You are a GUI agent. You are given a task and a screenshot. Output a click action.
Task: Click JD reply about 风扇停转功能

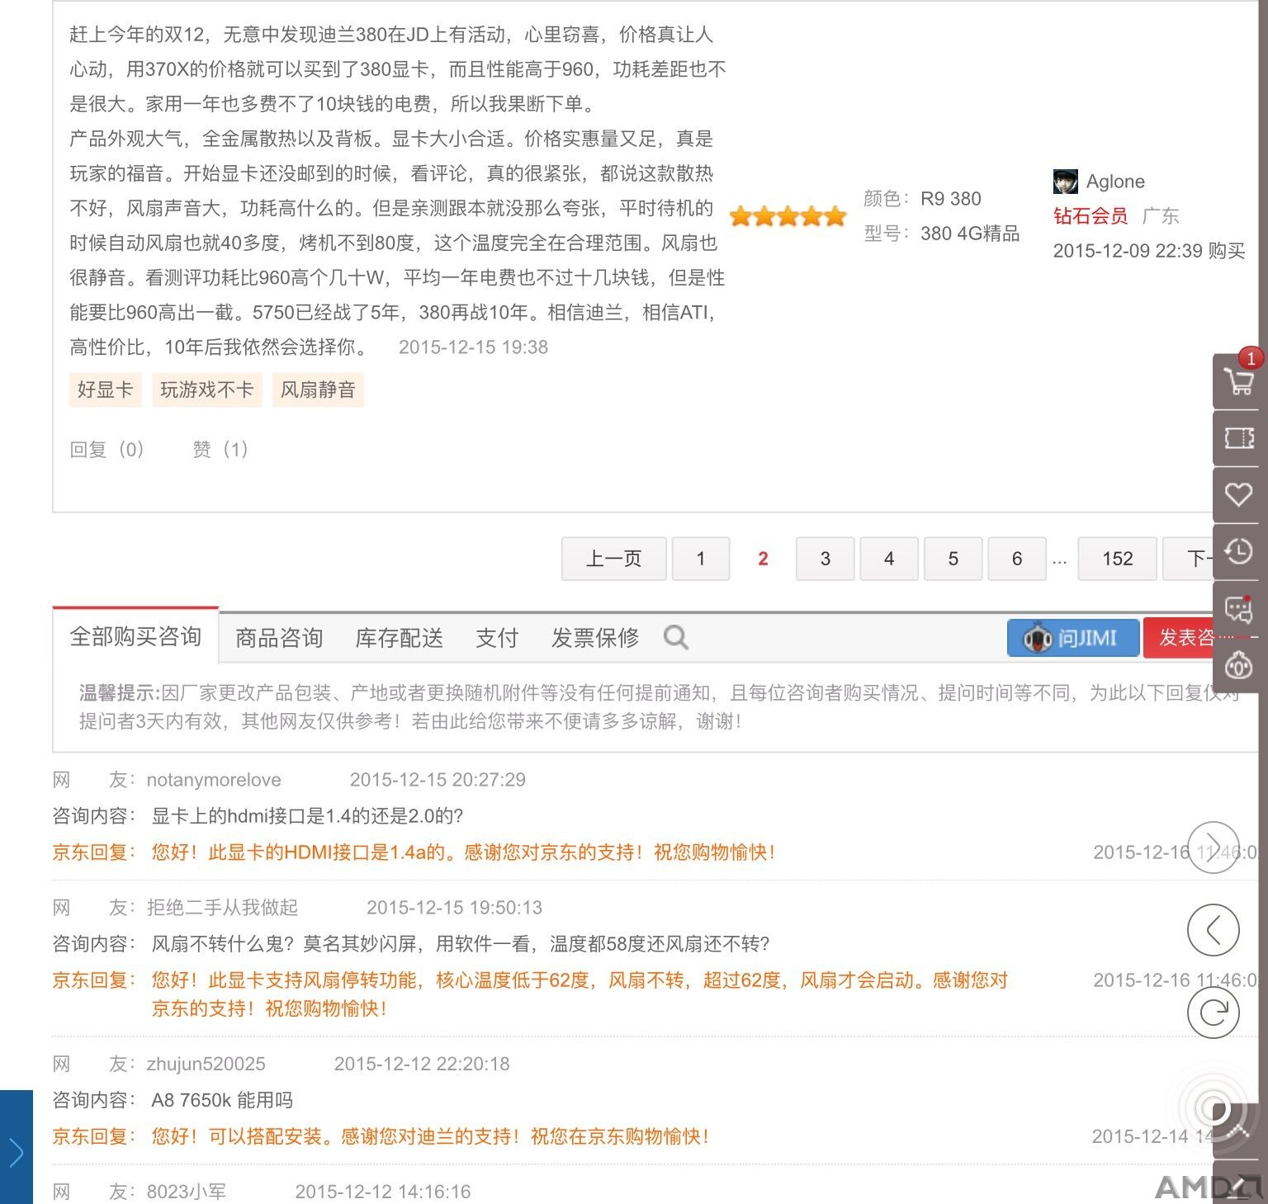[580, 994]
